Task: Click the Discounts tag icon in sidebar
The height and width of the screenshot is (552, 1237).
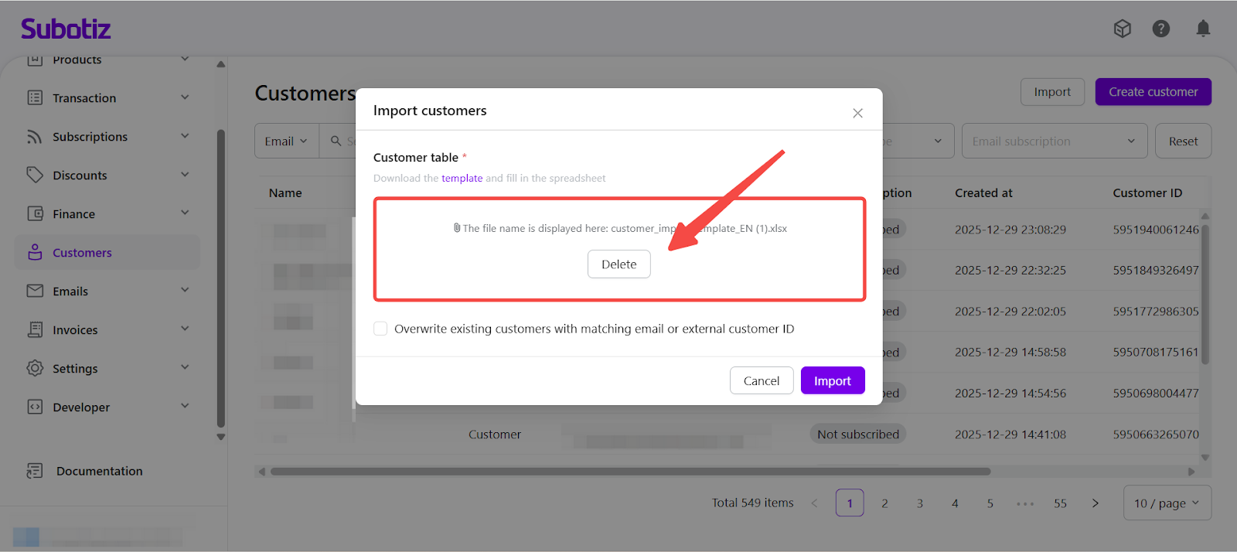Action: click(35, 175)
